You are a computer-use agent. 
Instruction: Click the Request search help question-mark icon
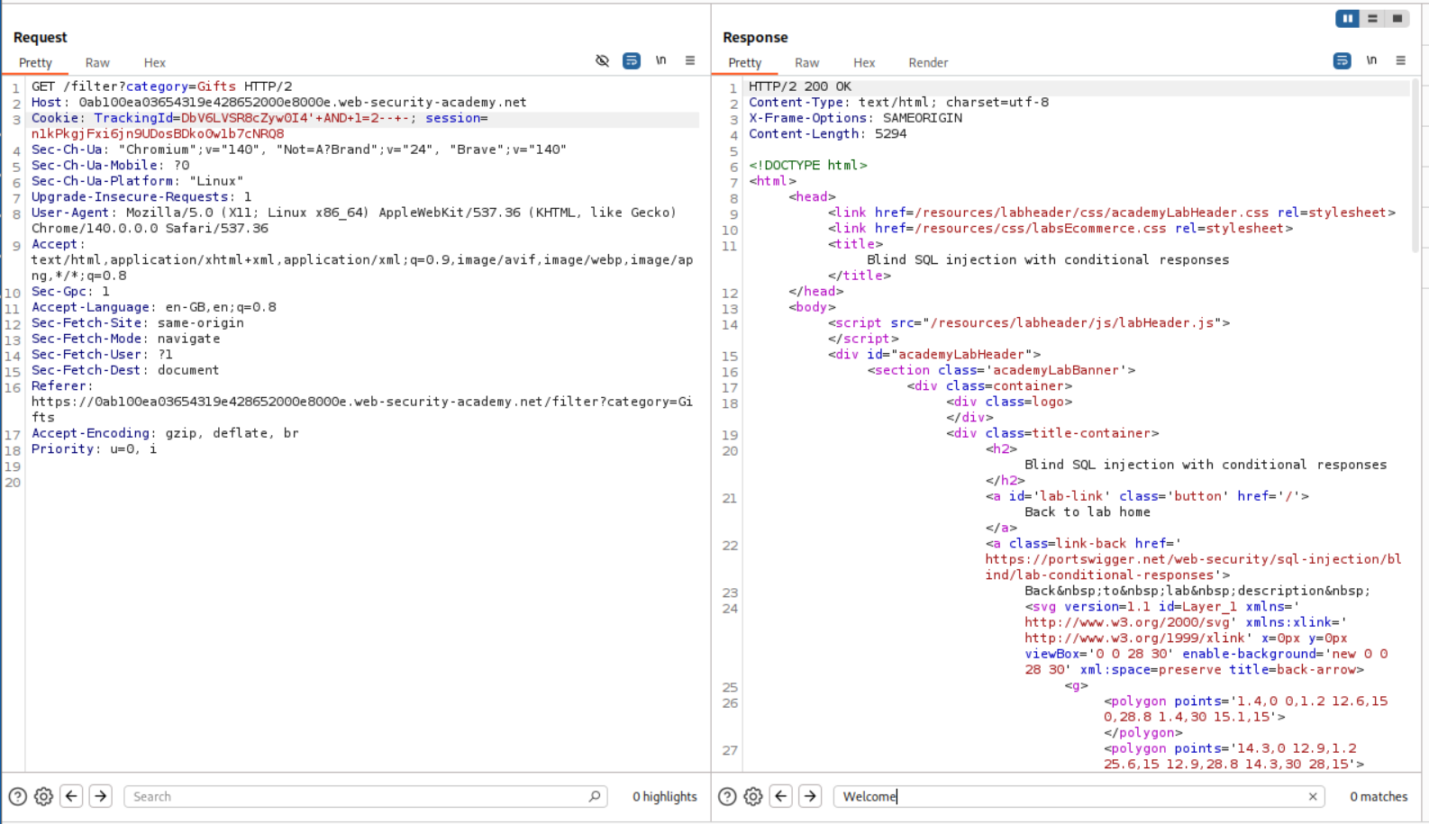pos(17,796)
